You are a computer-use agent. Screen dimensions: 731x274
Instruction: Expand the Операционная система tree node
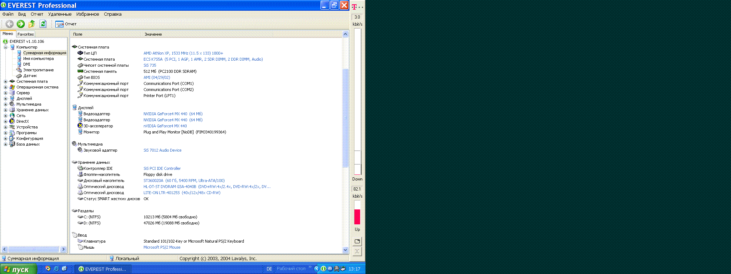5,87
